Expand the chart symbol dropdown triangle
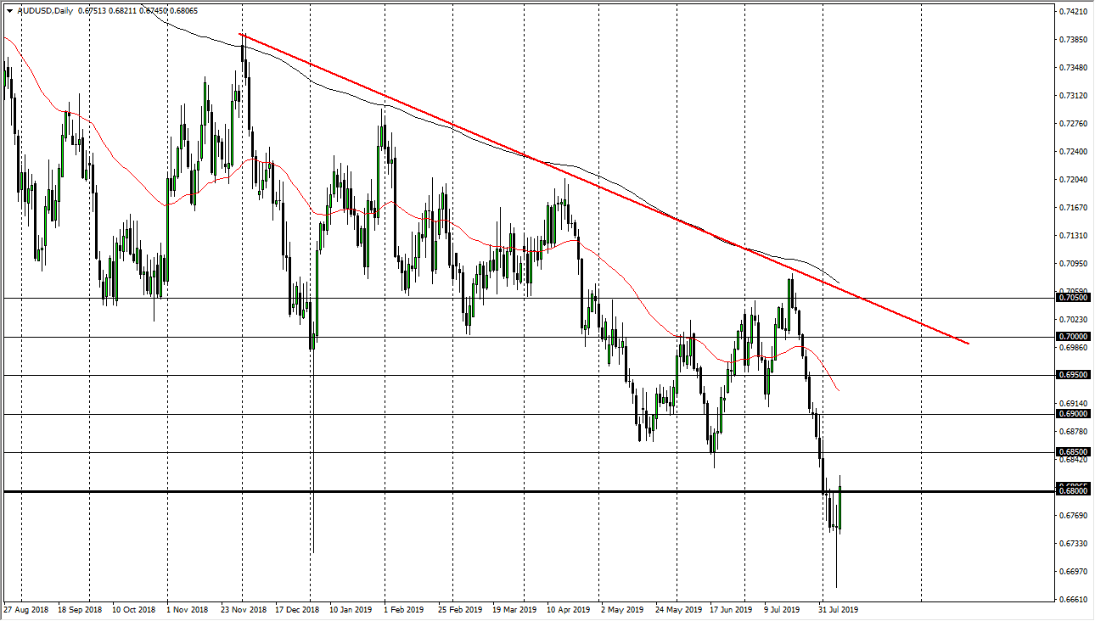The image size is (1095, 621). point(9,11)
